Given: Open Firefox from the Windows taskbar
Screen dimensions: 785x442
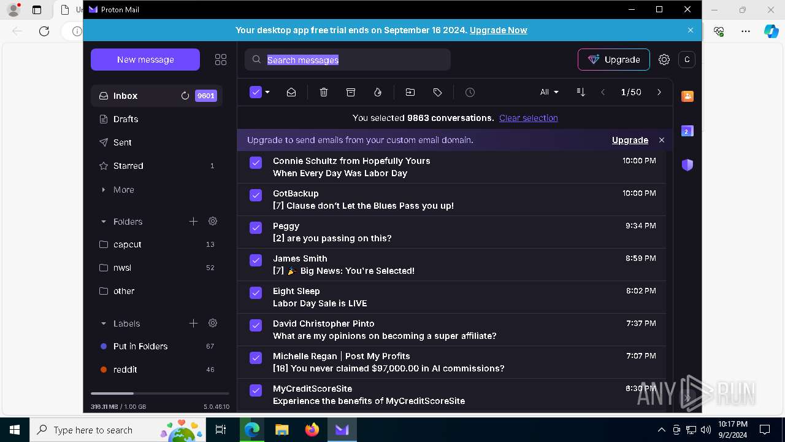Looking at the screenshot, I should tap(312, 430).
